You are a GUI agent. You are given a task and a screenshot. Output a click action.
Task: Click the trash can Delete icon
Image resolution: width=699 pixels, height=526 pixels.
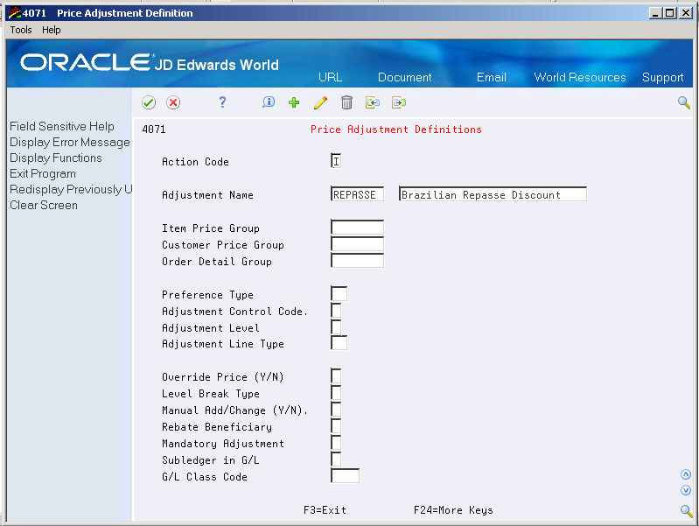pos(346,102)
